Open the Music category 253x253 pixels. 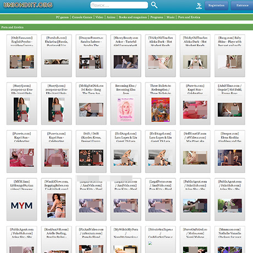tap(170, 17)
